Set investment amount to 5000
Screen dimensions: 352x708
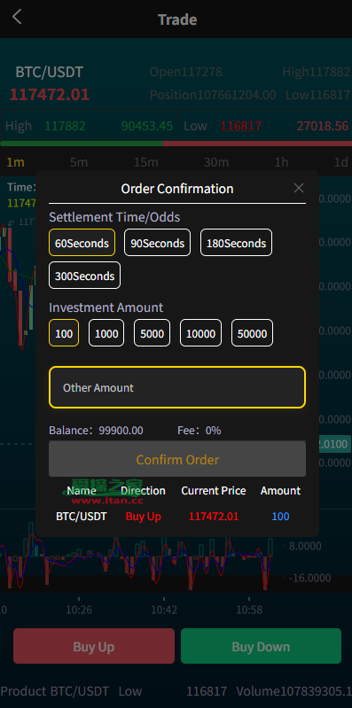click(152, 333)
